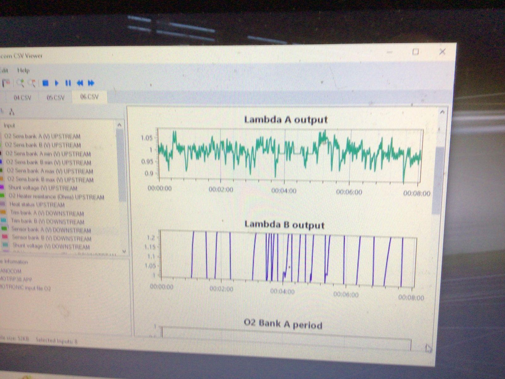
Task: Select 'O2 Sens bank A max (V) UPSTREAM'
Action: point(50,171)
